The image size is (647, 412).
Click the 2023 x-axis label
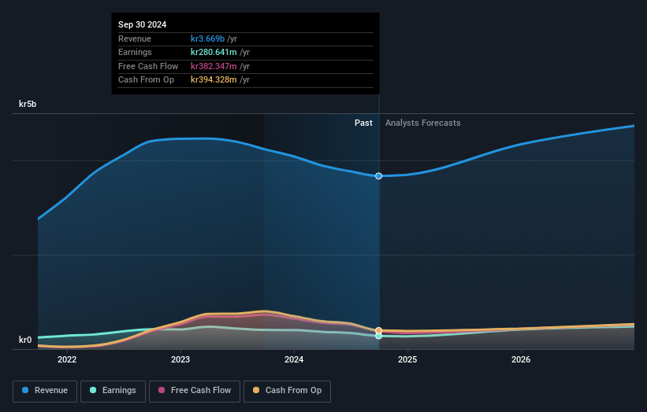point(180,360)
